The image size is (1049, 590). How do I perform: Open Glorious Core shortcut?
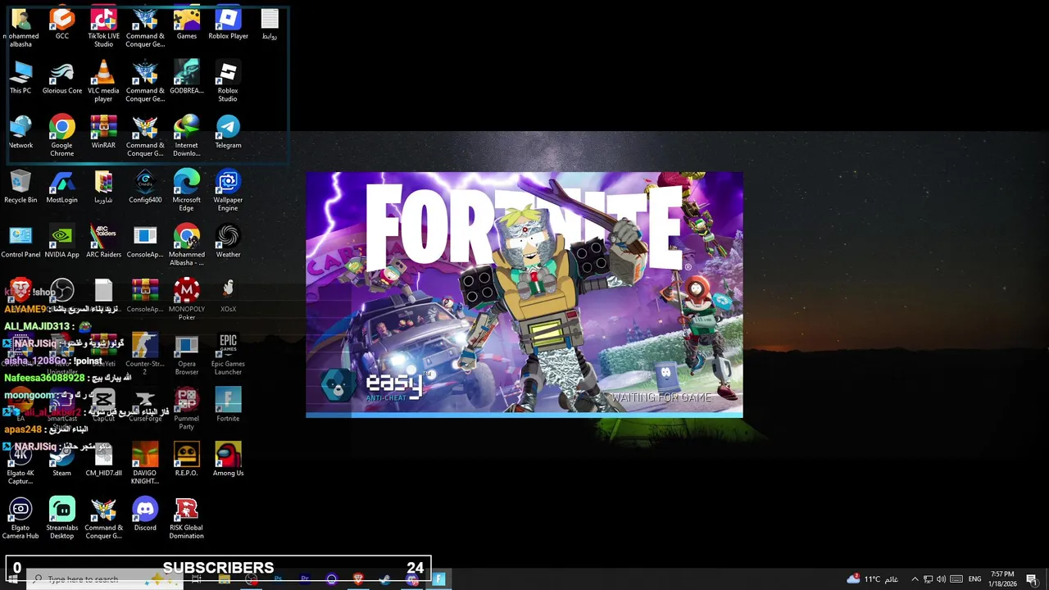tap(62, 79)
